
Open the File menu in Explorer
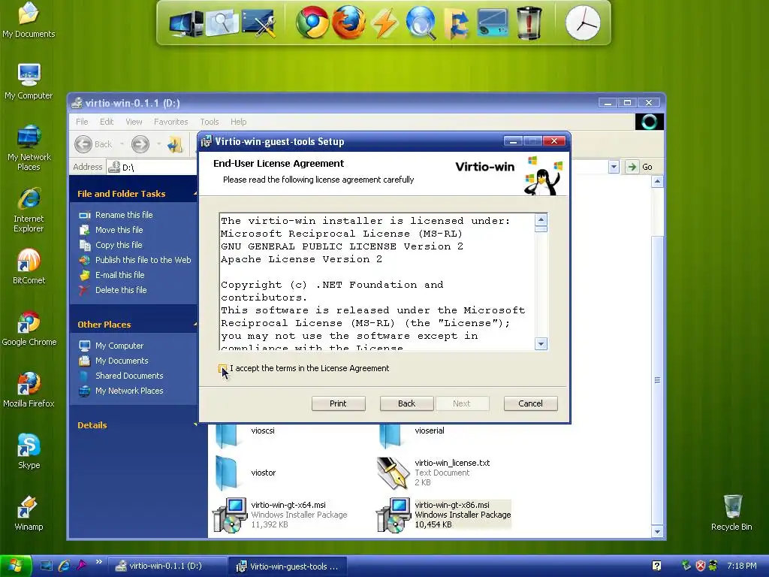click(x=82, y=122)
